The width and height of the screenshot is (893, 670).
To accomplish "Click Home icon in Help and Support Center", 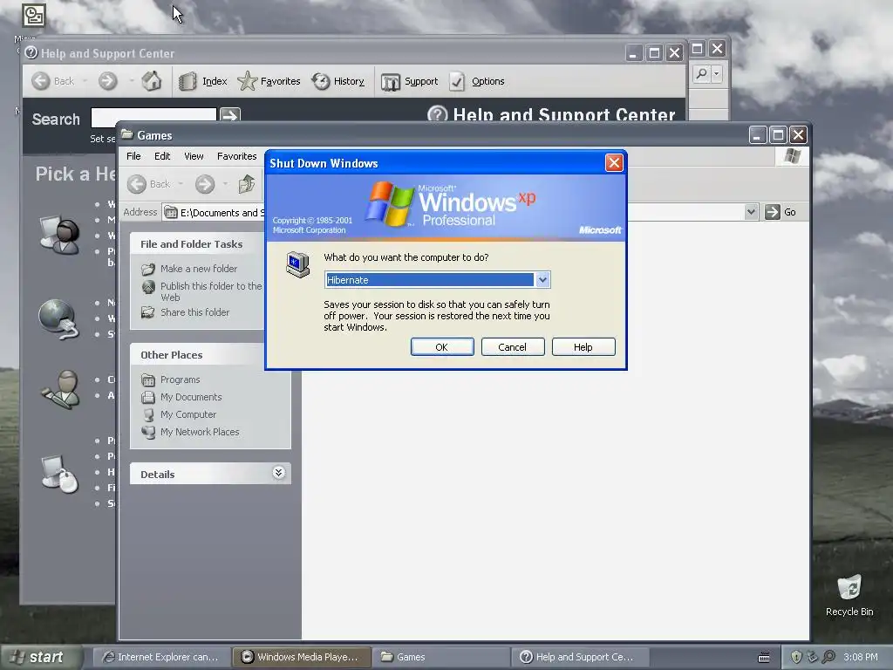I will (x=152, y=81).
